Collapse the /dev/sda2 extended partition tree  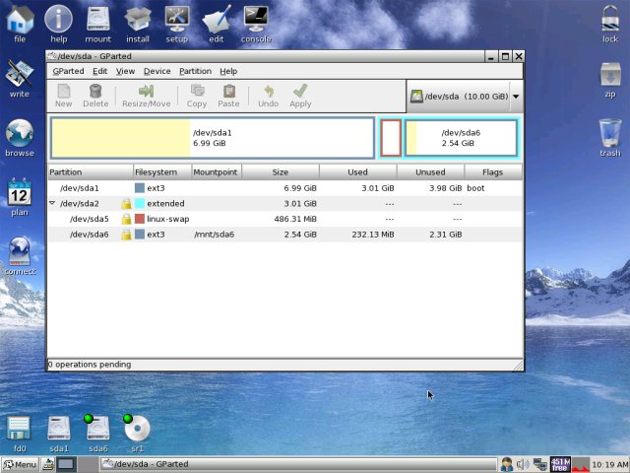tap(53, 203)
